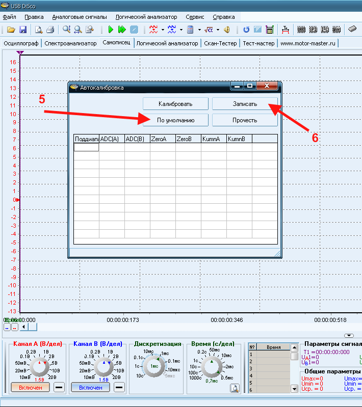Click the Канал A voltage knob
The width and height of the screenshot is (362, 407).
pyautogui.click(x=39, y=367)
